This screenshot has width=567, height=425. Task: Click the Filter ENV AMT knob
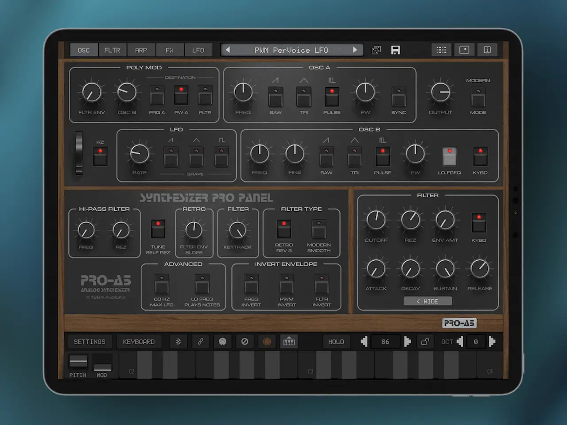445,220
